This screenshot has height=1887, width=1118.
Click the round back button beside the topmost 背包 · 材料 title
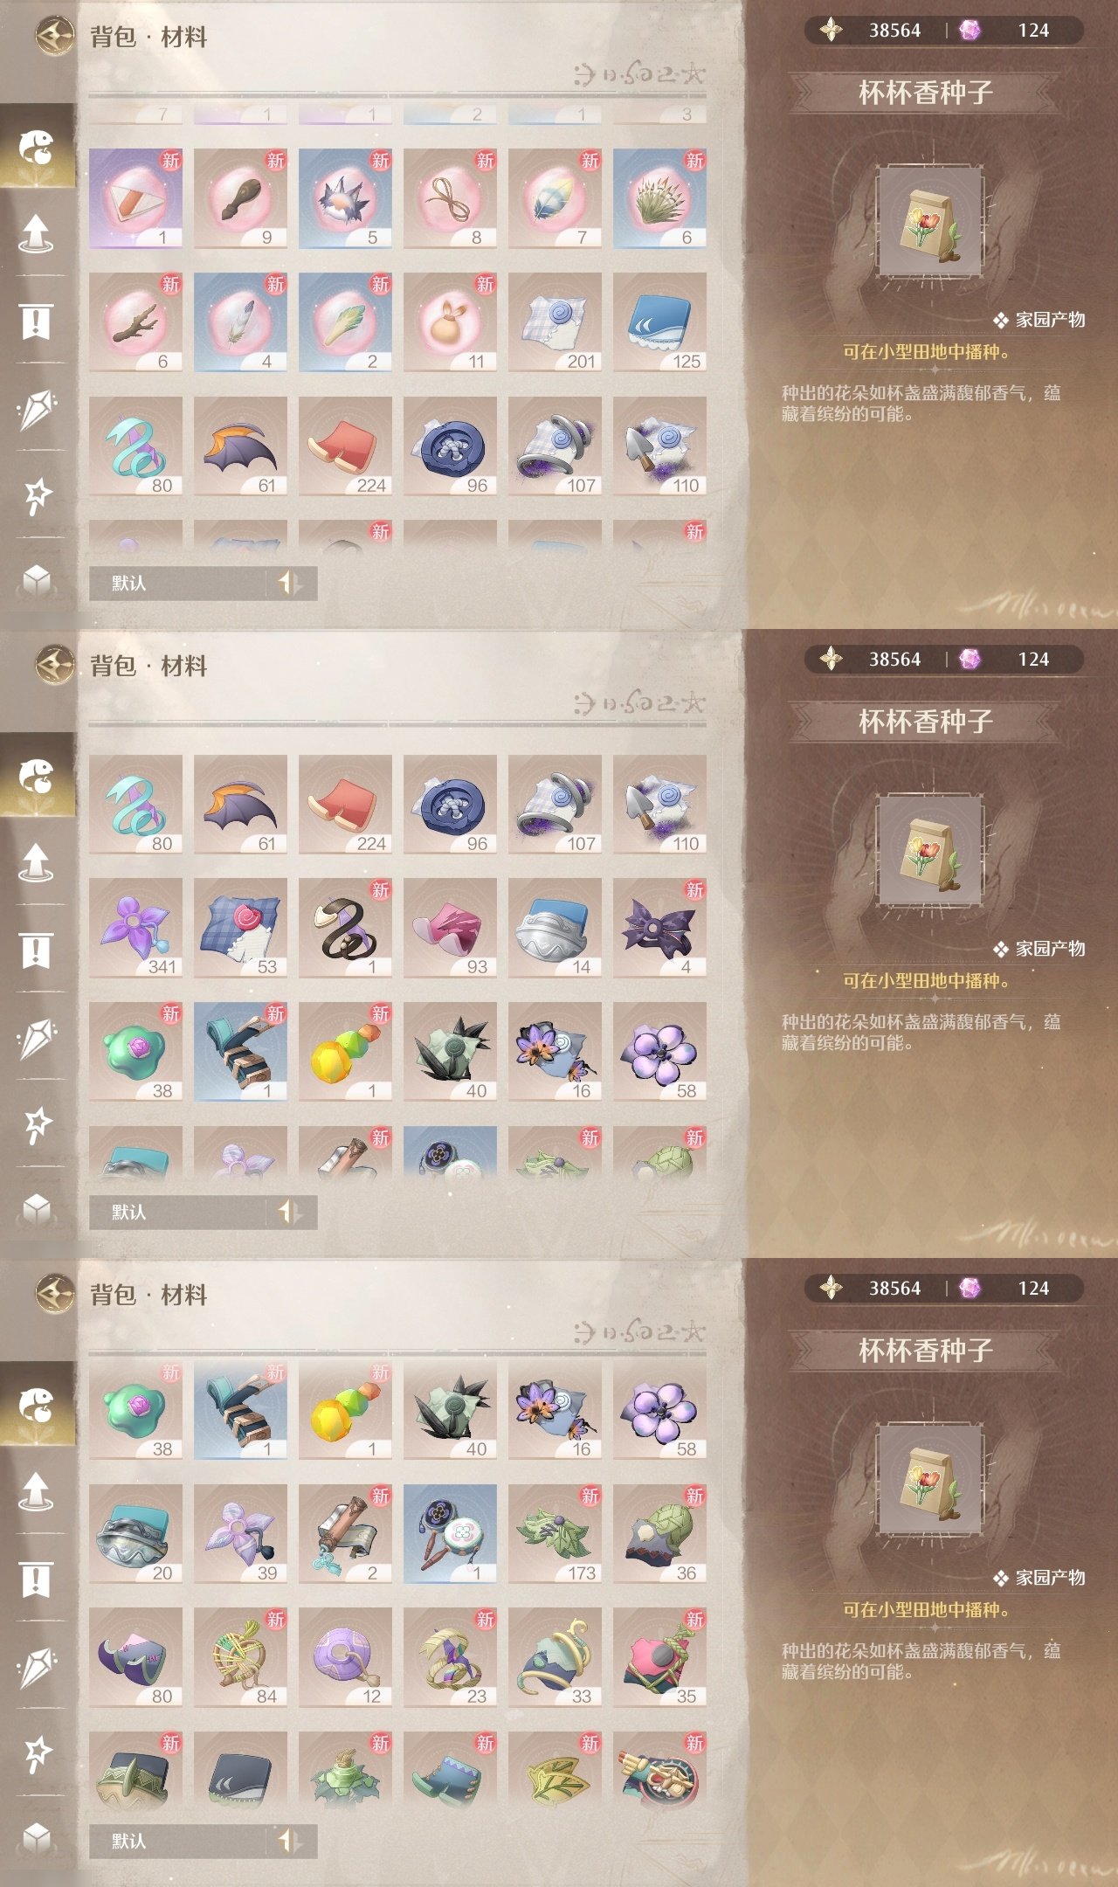pyautogui.click(x=54, y=37)
